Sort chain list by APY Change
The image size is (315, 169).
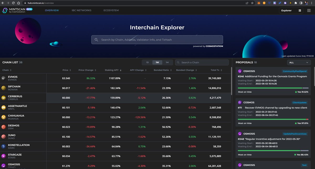click(x=138, y=70)
